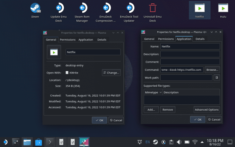Open Discover store from taskbar
Image resolution: width=235 pixels, height=147 pixels.
39,142
